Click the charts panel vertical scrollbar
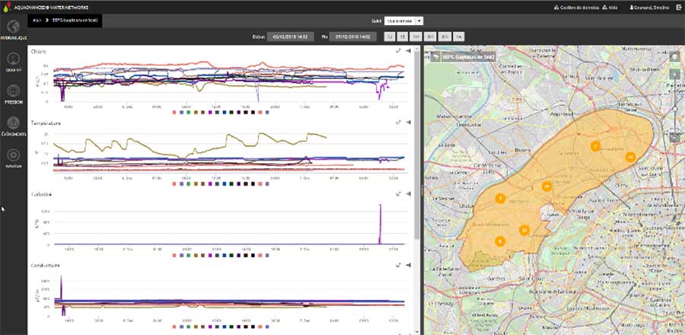The width and height of the screenshot is (685, 335). click(x=418, y=144)
